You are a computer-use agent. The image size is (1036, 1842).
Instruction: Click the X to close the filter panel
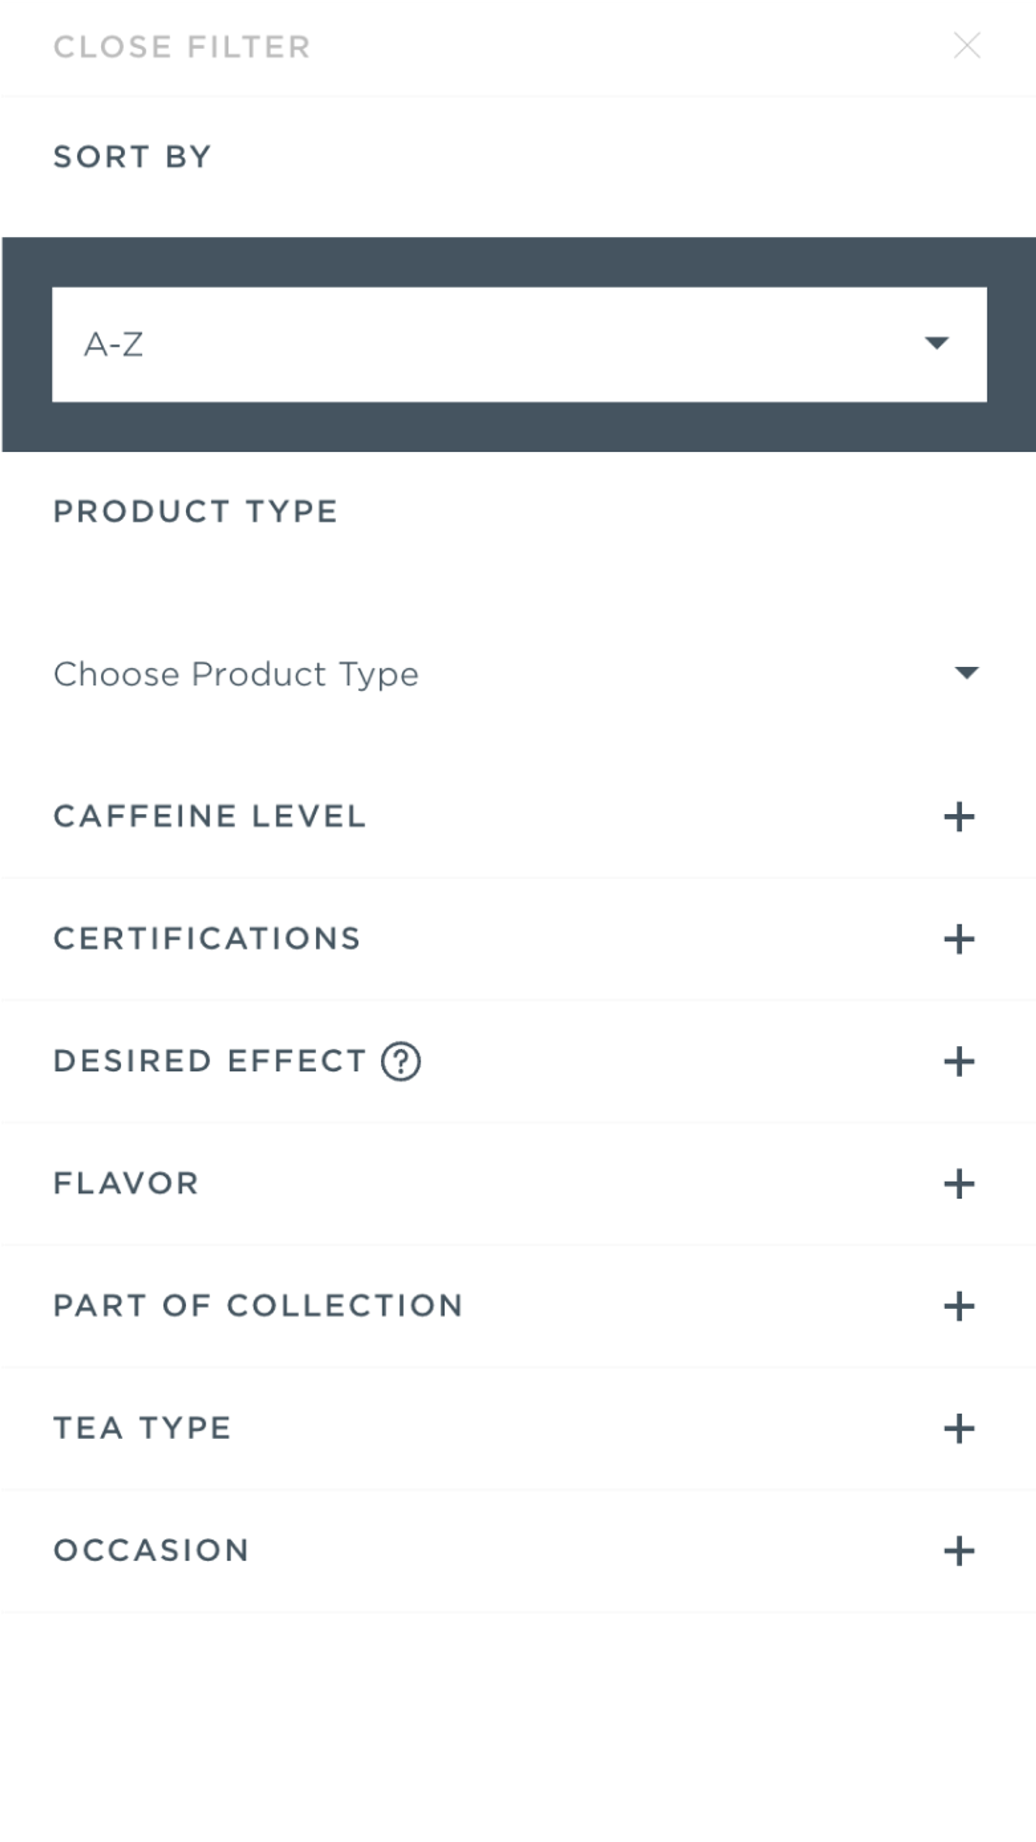point(967,46)
